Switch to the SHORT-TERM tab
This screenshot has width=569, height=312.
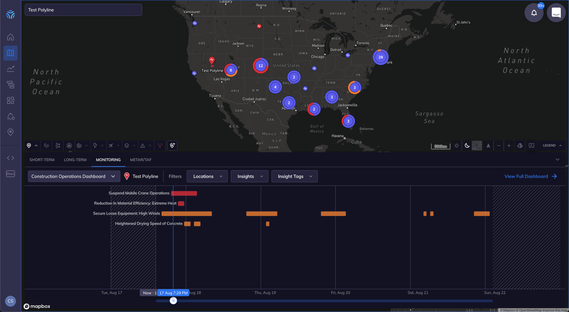(42, 160)
